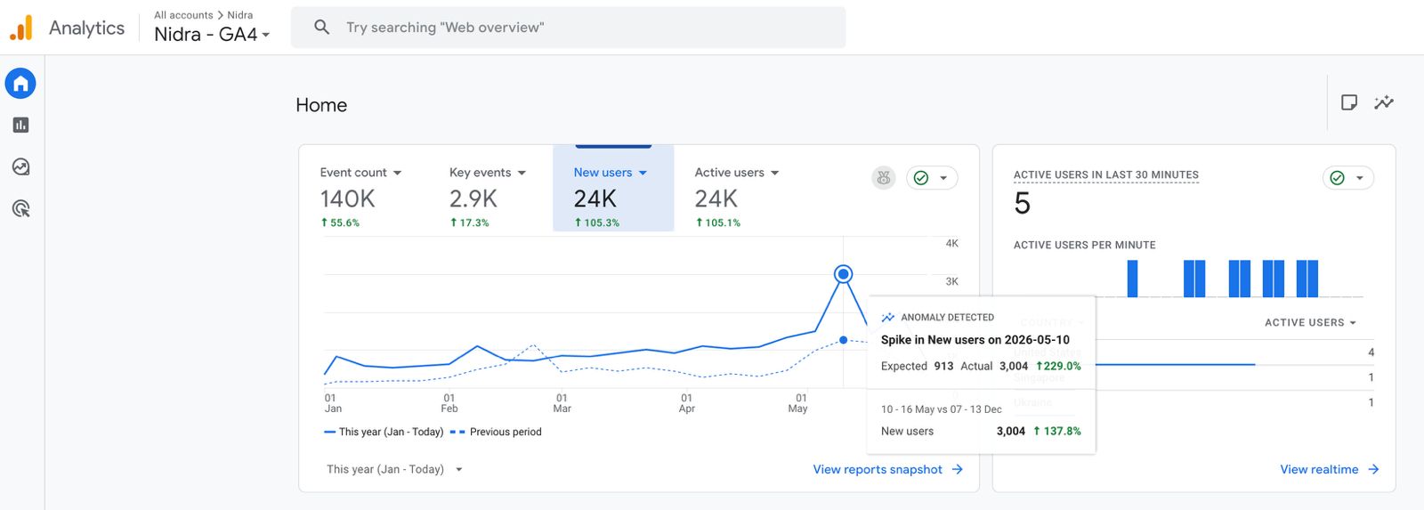Open the New users metric dropdown
1424x510 pixels.
[643, 173]
